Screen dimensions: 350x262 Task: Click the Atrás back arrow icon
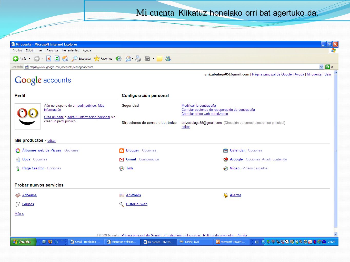click(x=16, y=59)
